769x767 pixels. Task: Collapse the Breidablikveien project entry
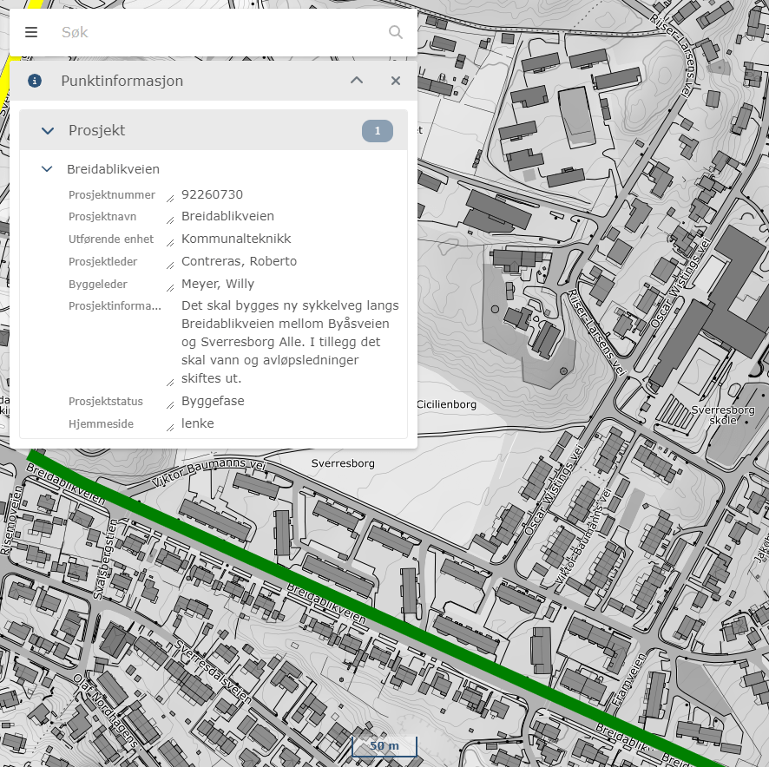[x=48, y=169]
